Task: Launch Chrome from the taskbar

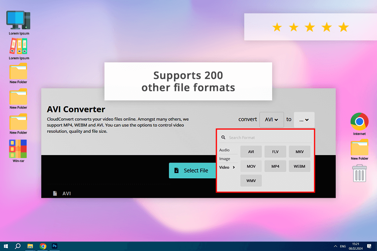Action: click(x=43, y=246)
